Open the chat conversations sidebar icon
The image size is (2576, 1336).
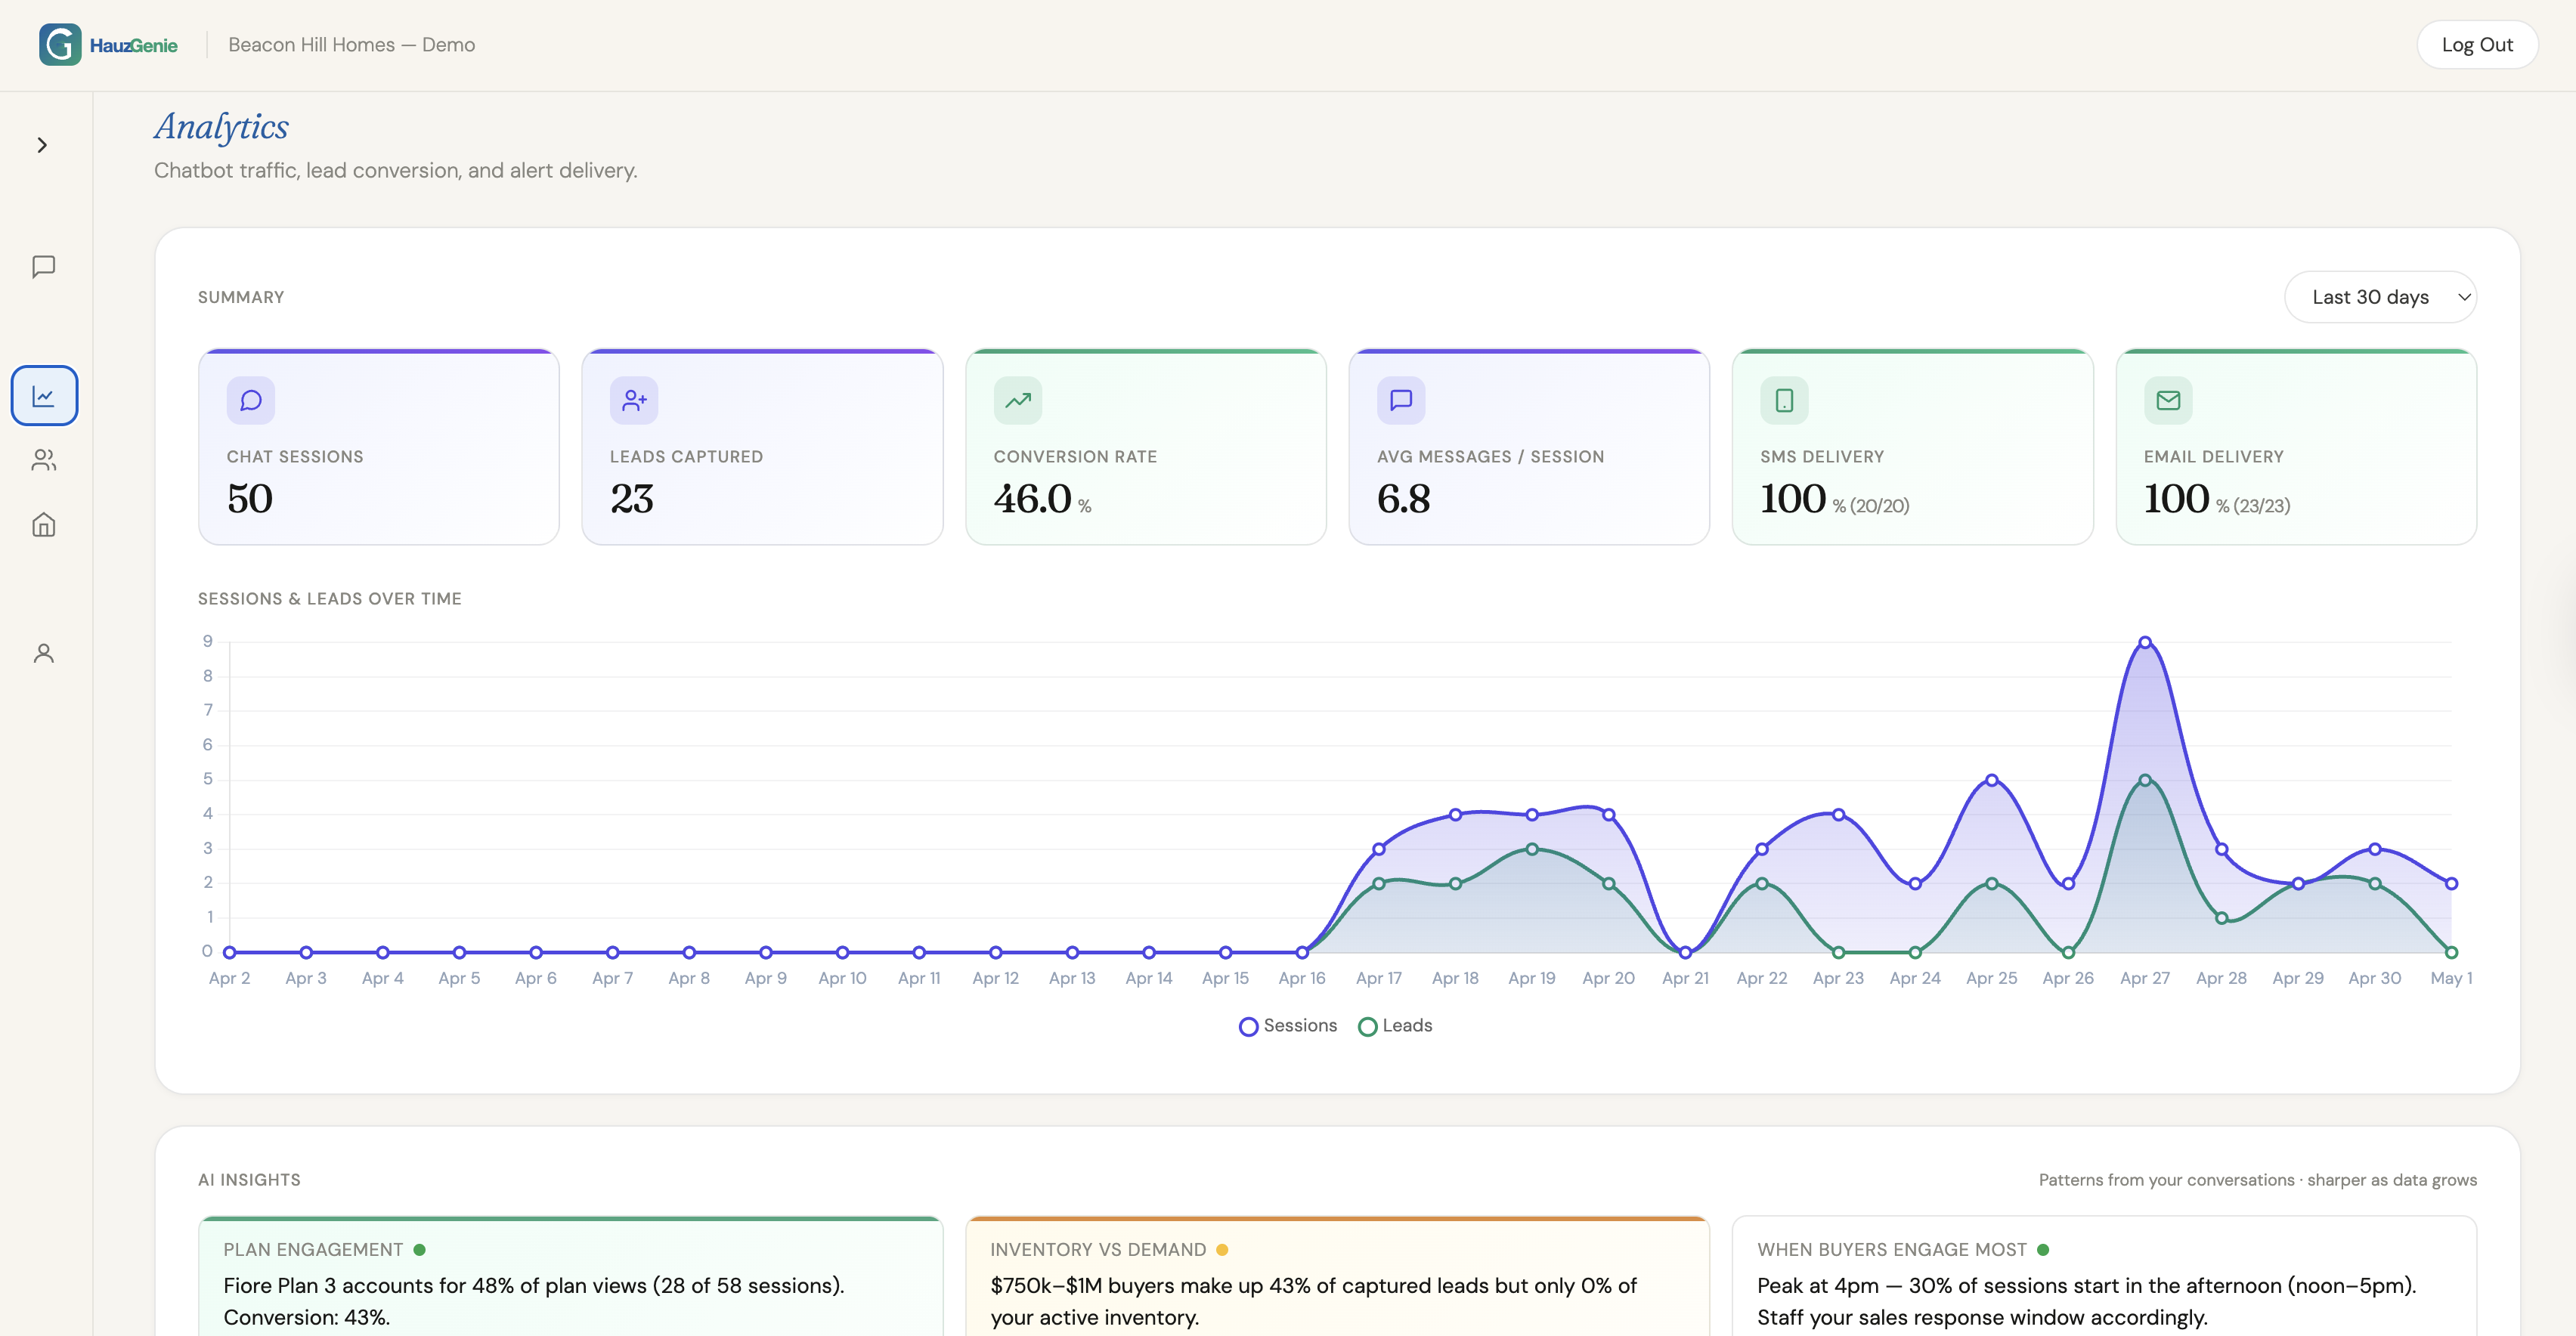click(x=43, y=267)
